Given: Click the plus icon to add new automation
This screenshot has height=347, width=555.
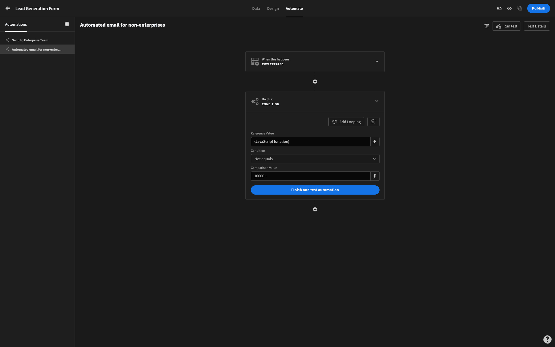Looking at the screenshot, I should pyautogui.click(x=67, y=24).
